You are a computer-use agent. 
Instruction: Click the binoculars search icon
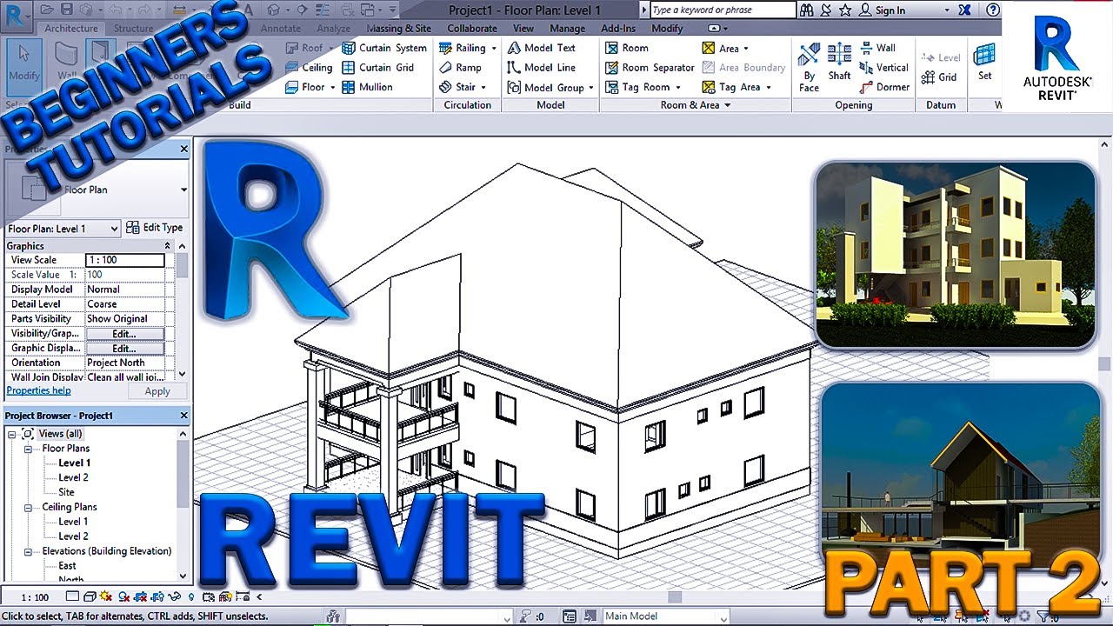point(807,10)
